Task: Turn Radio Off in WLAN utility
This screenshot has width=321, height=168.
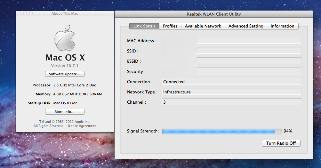Action: tap(281, 143)
